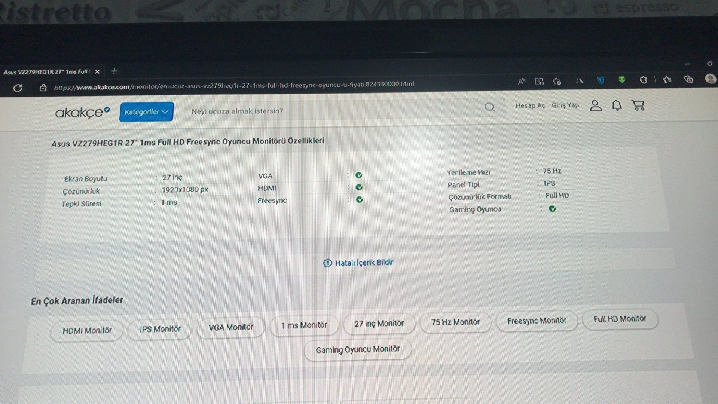Open the grey triangle extension icon
The height and width of the screenshot is (404, 718).
coord(580,80)
